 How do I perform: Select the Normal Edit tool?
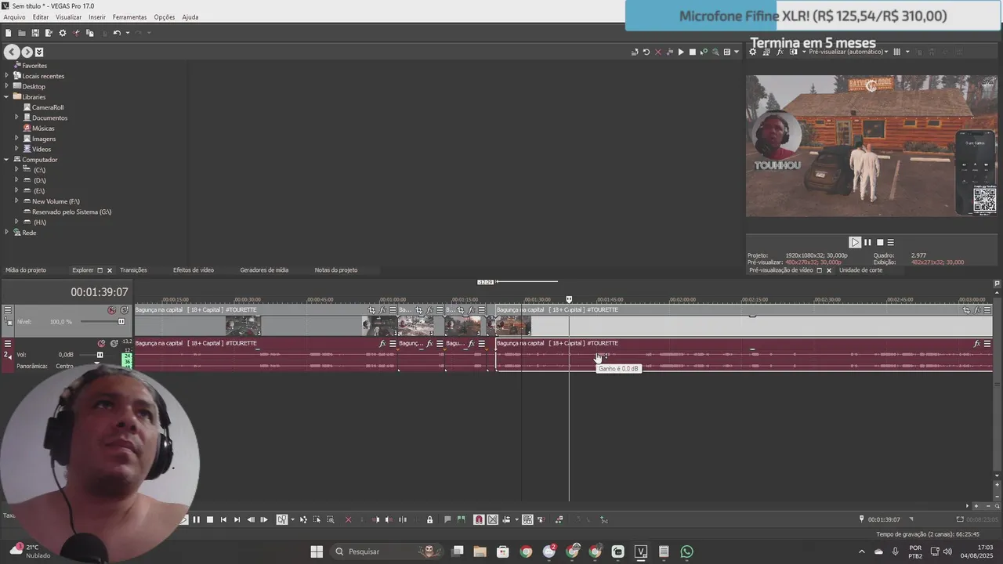coord(281,519)
